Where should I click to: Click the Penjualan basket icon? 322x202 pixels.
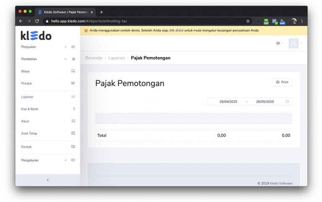73,47
